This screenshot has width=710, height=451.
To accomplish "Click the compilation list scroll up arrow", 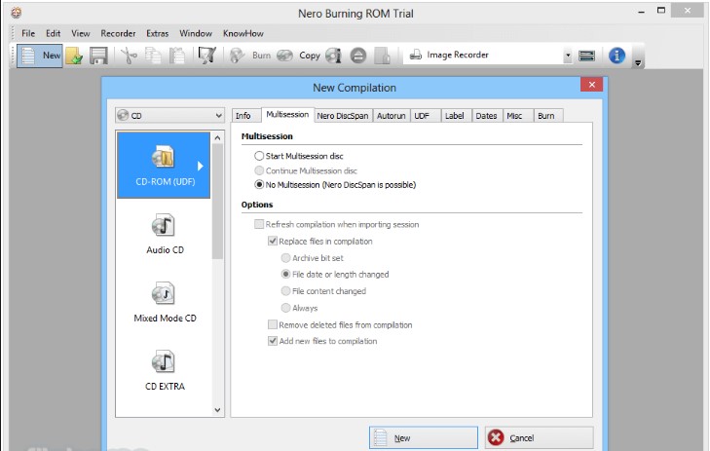I will point(218,137).
